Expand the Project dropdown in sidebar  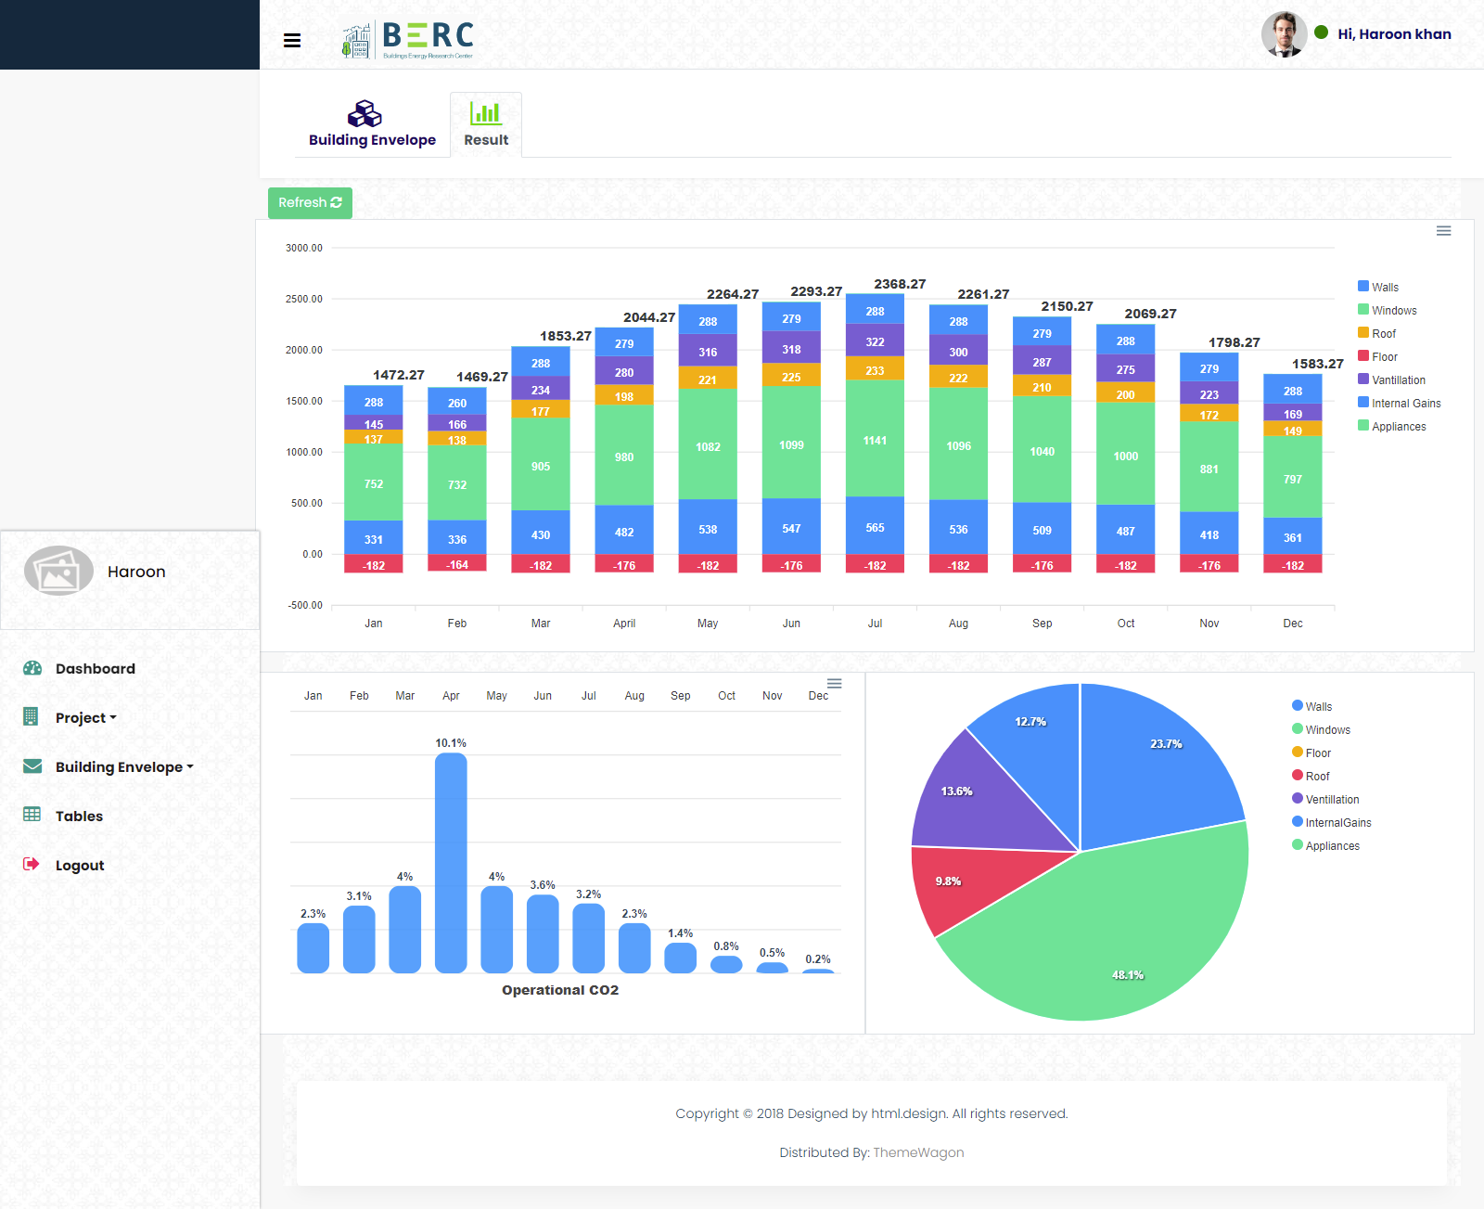coord(85,718)
